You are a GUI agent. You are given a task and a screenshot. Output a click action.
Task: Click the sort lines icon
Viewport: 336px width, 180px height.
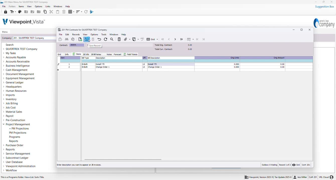pos(79,12)
